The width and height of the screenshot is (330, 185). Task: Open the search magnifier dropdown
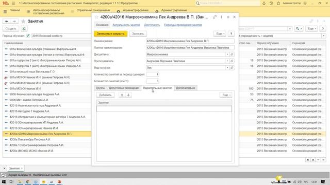299,29
